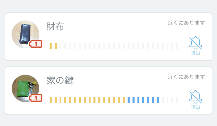Image resolution: width=217 pixels, height=126 pixels.
Task: Click the 通知 label under 財布's bell
Action: [x=196, y=53]
